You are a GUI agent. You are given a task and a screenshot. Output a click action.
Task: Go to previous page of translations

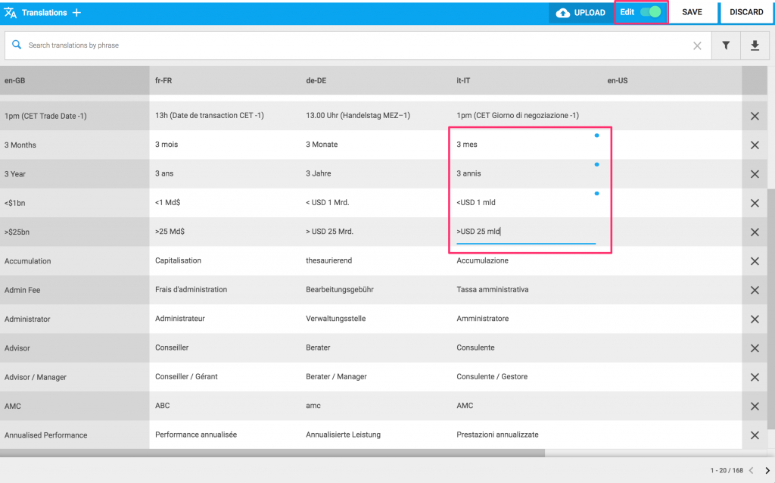(751, 471)
